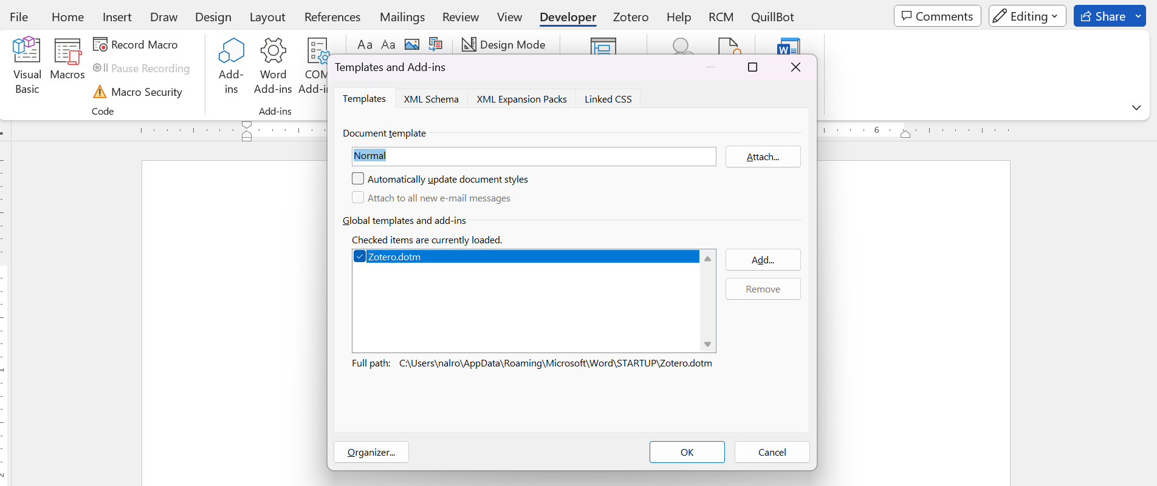Insert Picture content control
This screenshot has height=486, width=1157.
(412, 44)
